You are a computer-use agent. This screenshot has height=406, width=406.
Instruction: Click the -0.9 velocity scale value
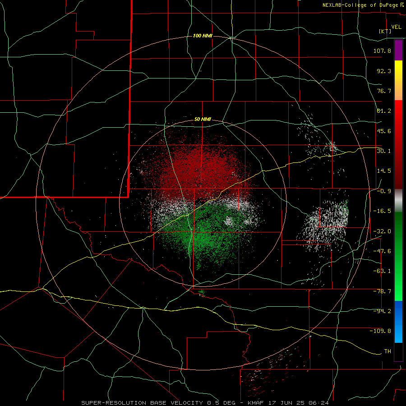pos(384,191)
